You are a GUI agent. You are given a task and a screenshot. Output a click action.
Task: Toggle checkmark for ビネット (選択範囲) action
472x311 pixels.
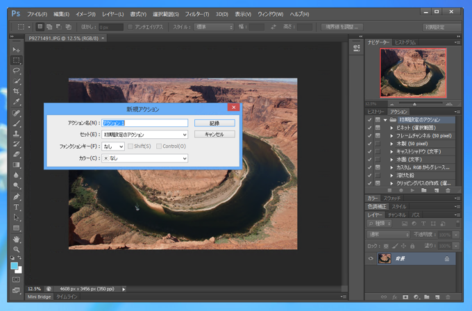pyautogui.click(x=369, y=128)
